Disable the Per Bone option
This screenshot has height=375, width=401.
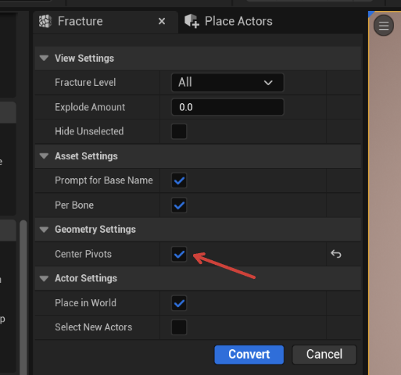pos(179,205)
